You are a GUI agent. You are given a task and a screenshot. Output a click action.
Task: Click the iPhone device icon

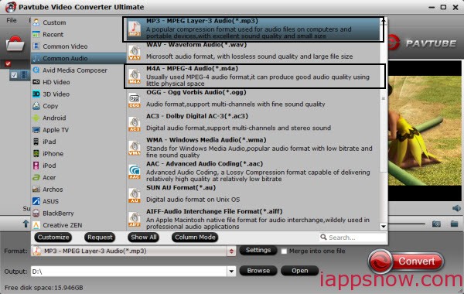coord(36,153)
